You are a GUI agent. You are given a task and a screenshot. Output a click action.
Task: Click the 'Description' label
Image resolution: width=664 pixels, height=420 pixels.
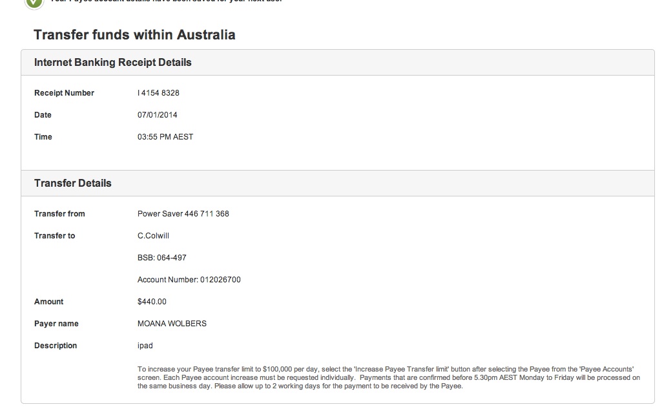pyautogui.click(x=56, y=346)
